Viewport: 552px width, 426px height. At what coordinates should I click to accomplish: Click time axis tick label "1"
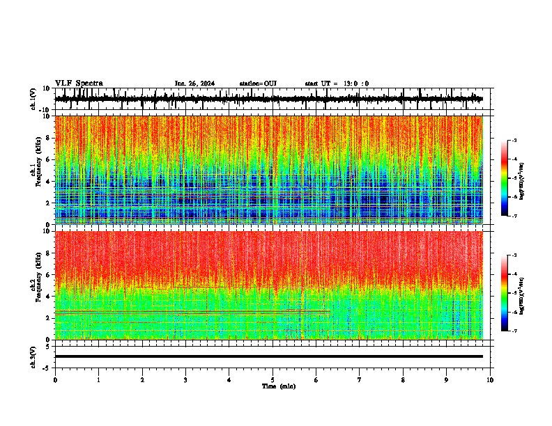(x=98, y=380)
